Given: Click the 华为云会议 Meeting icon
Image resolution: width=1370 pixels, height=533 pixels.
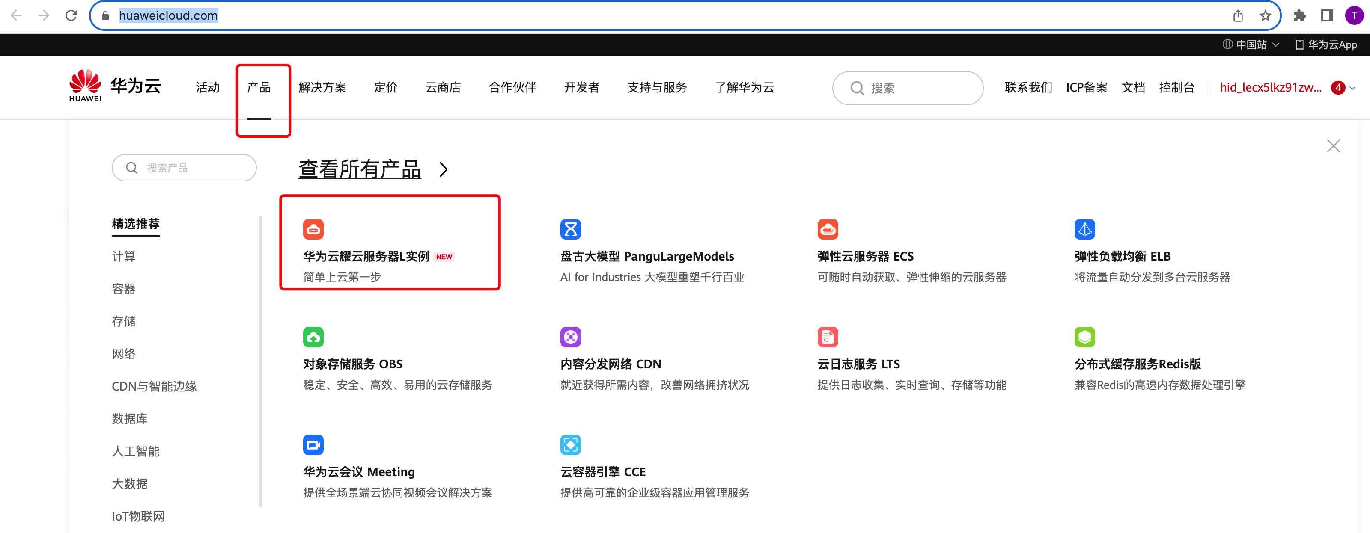Looking at the screenshot, I should click(313, 445).
